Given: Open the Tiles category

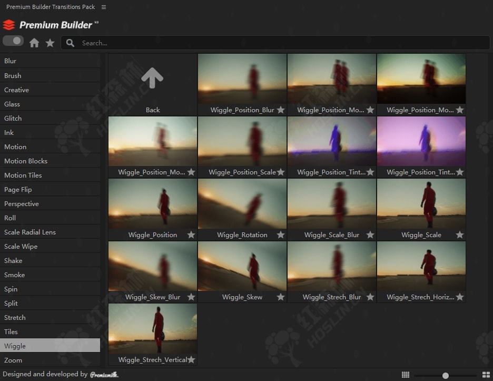Looking at the screenshot, I should point(50,331).
